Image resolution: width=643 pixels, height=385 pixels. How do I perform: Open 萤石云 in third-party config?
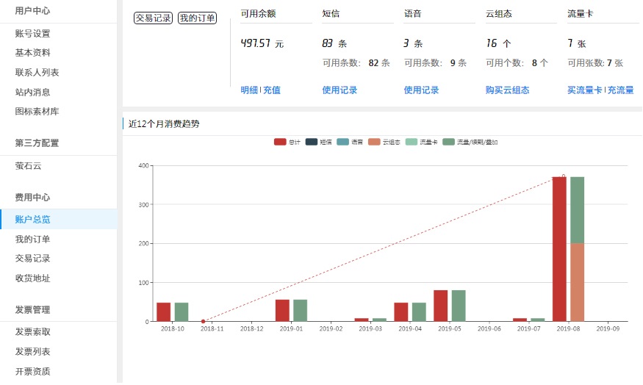click(28, 166)
